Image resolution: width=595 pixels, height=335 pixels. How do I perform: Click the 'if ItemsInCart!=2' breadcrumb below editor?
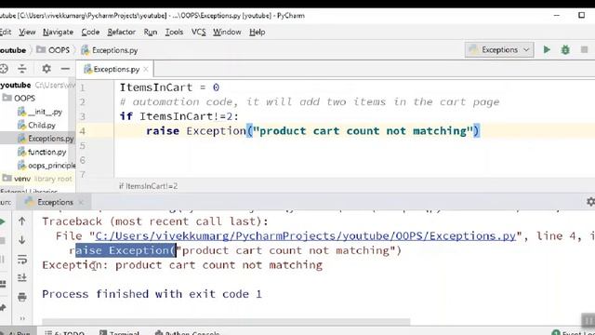[149, 186]
